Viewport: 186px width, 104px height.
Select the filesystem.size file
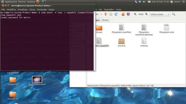click(167, 28)
